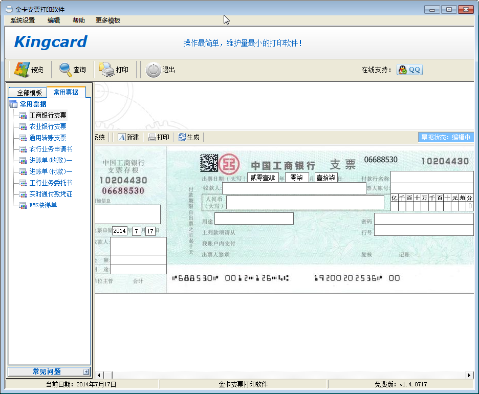Screen dimensions: 479x394
Task: Select EMS快递单 template
Action: (x=43, y=205)
